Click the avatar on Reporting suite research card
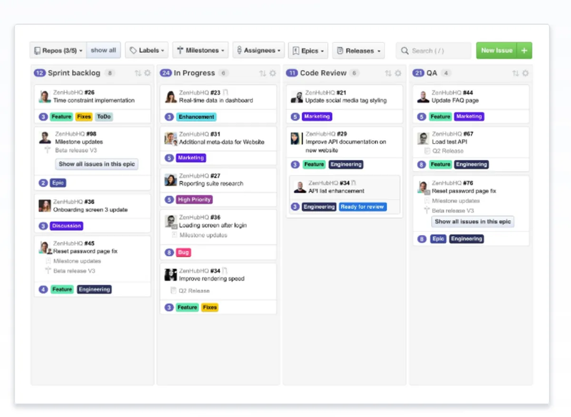 pyautogui.click(x=171, y=180)
